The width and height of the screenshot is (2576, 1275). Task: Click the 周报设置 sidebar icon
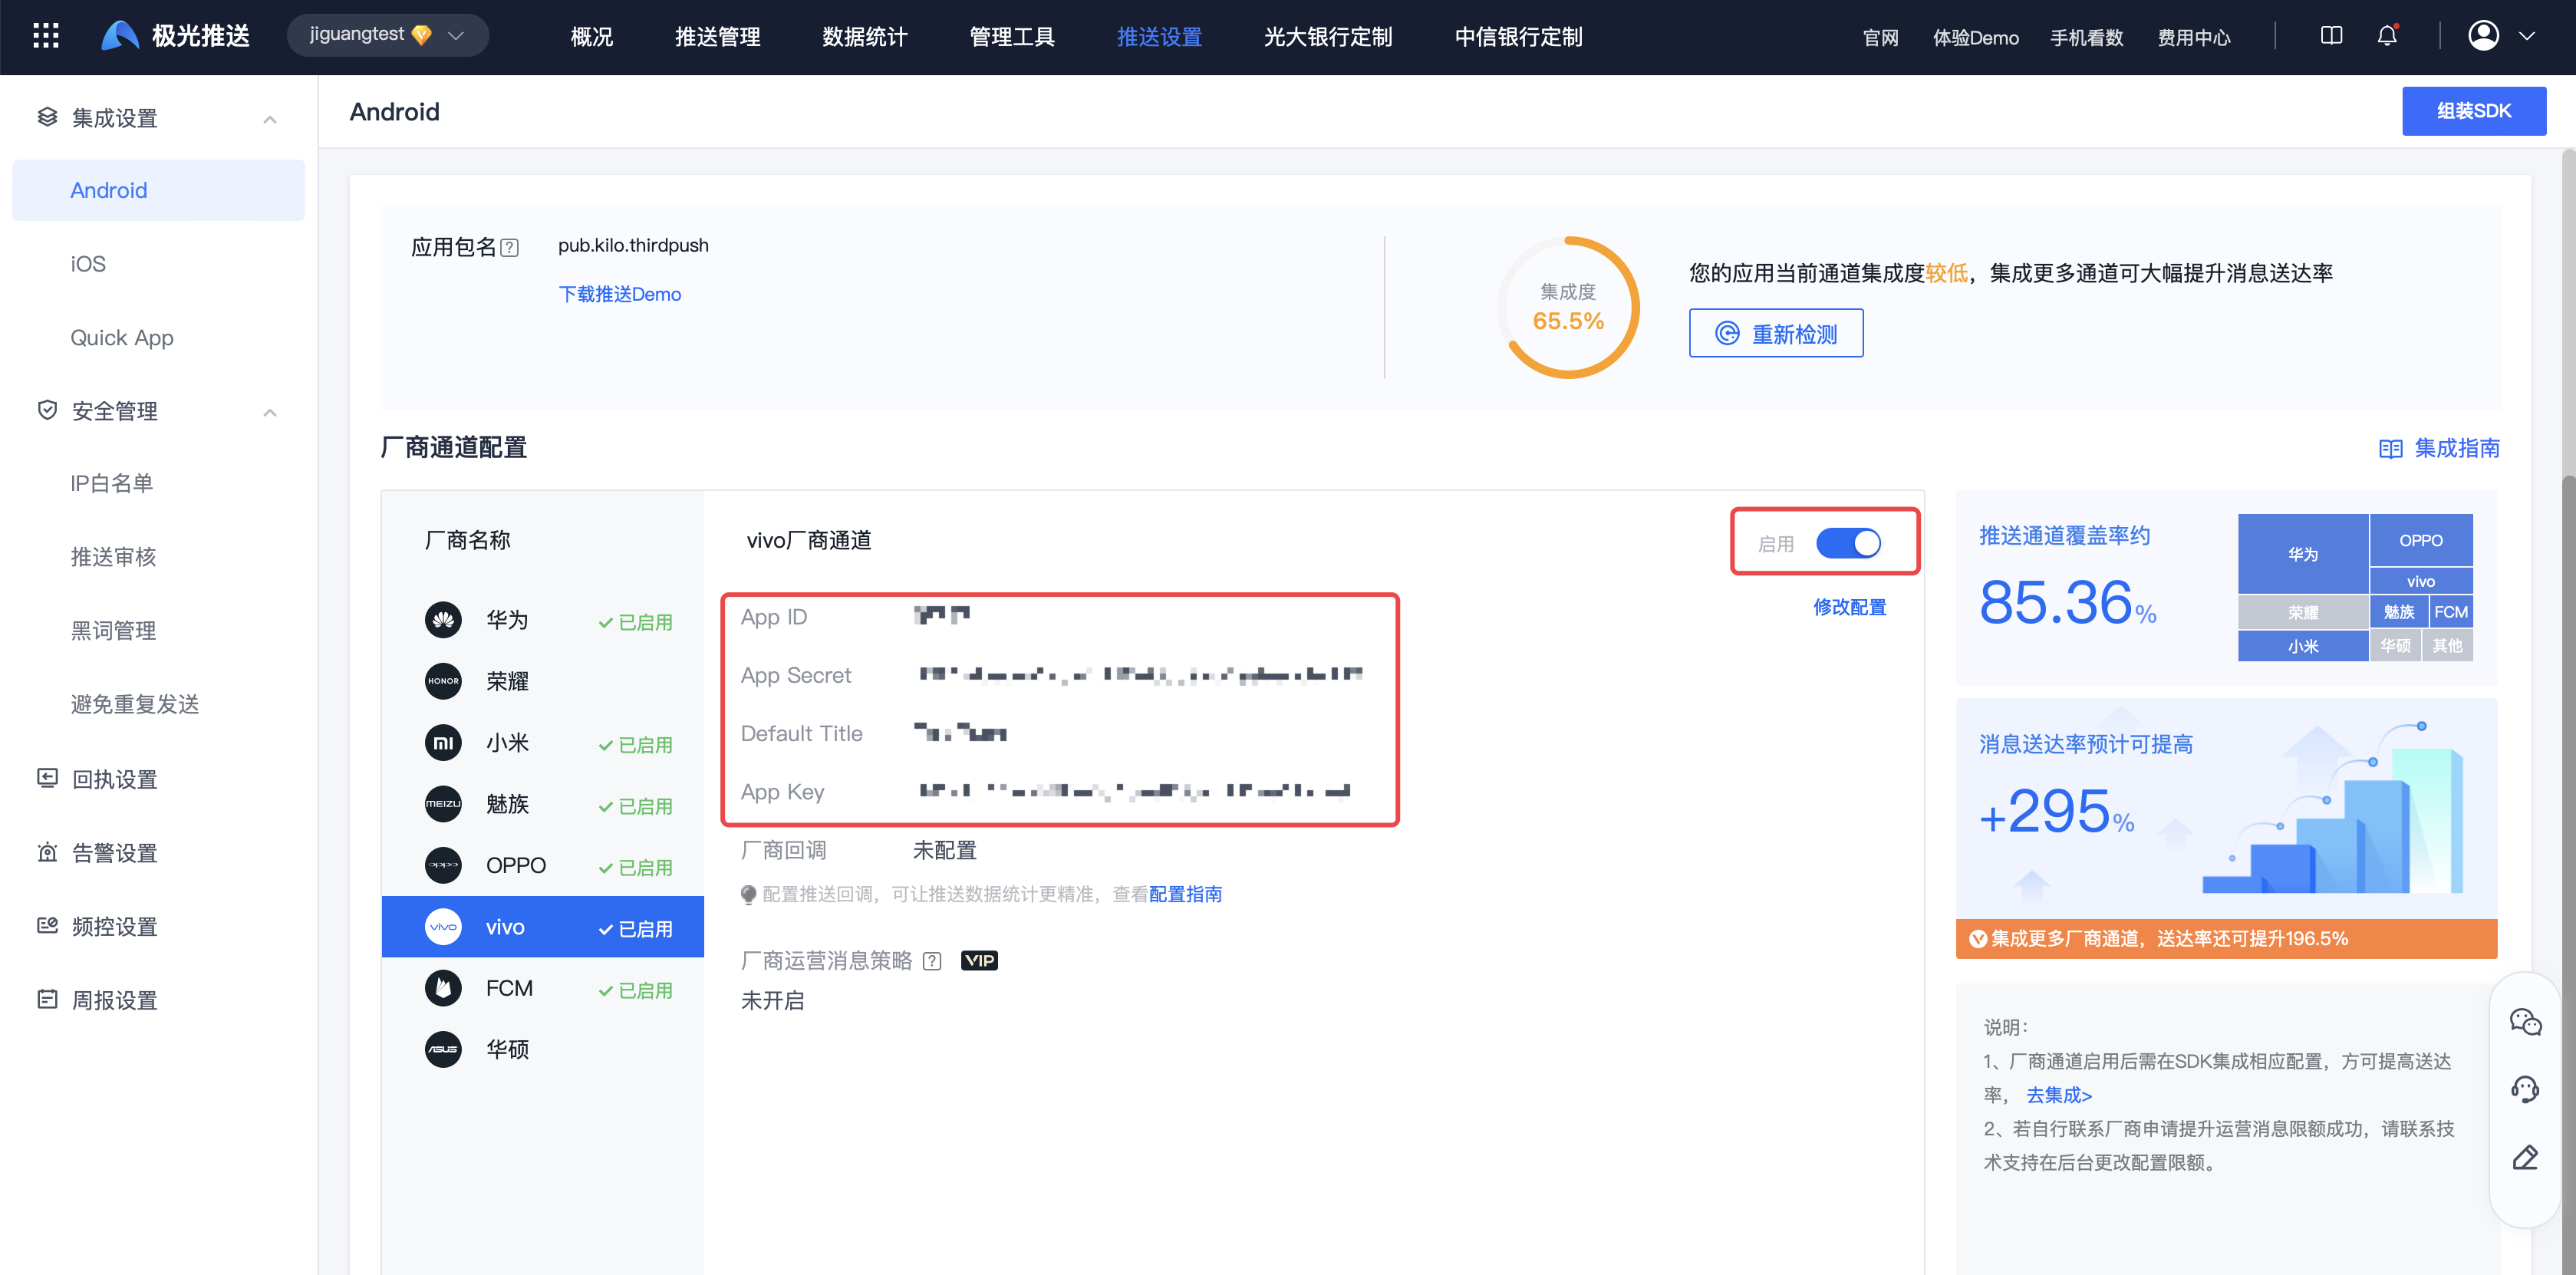coord(47,999)
